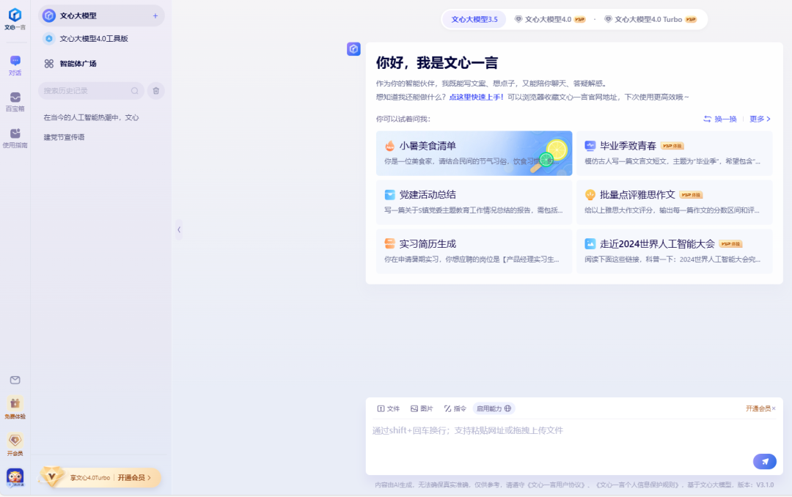
Task: Open the 走近2024世界人工智能大会 card
Action: point(675,251)
